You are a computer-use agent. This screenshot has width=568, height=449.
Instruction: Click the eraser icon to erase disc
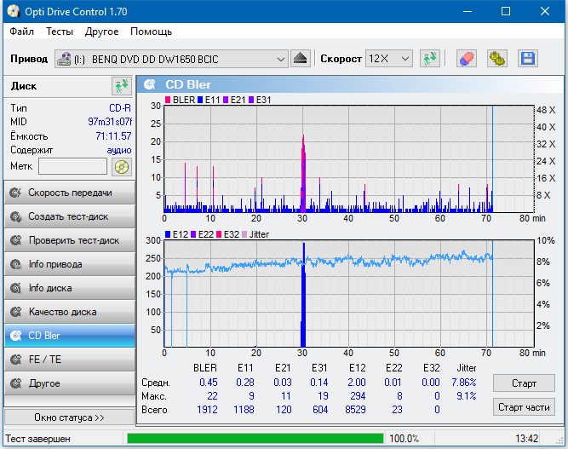(466, 59)
